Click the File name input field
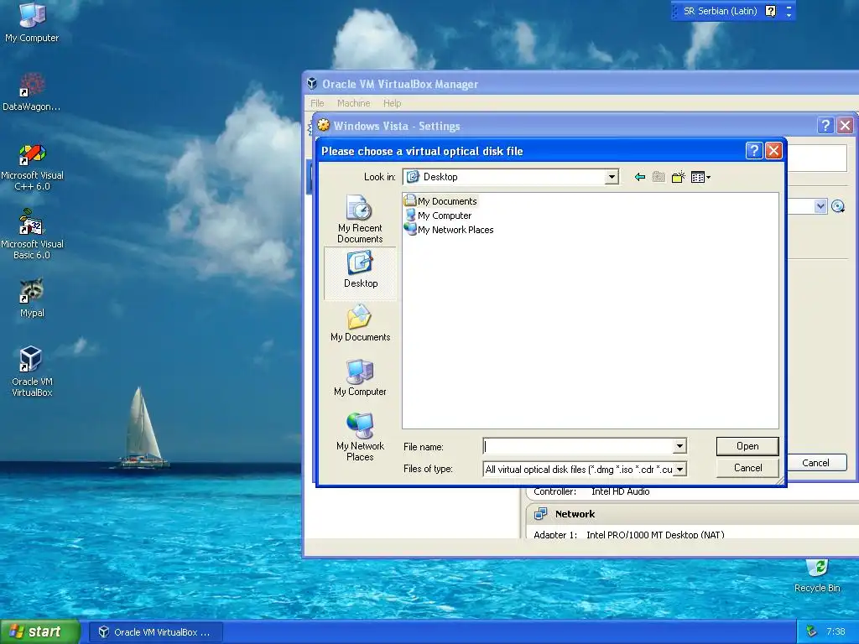 tap(578, 446)
